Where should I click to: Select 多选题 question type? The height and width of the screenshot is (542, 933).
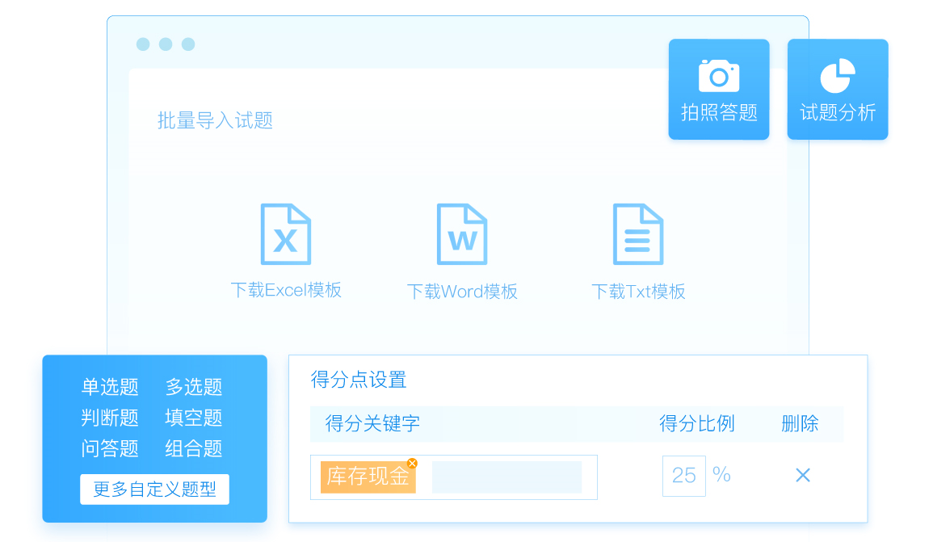click(x=194, y=387)
